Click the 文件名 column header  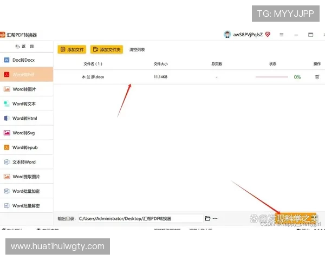coord(93,64)
